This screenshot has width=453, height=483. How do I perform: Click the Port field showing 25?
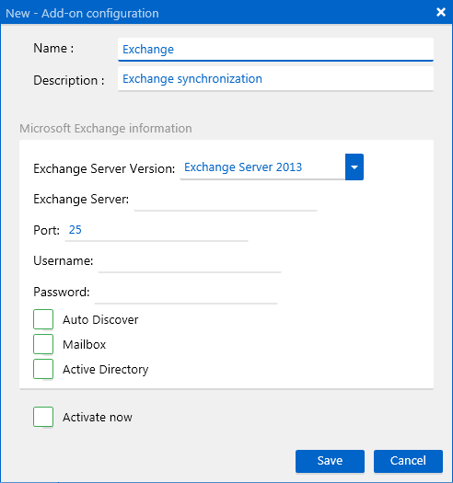[157, 230]
